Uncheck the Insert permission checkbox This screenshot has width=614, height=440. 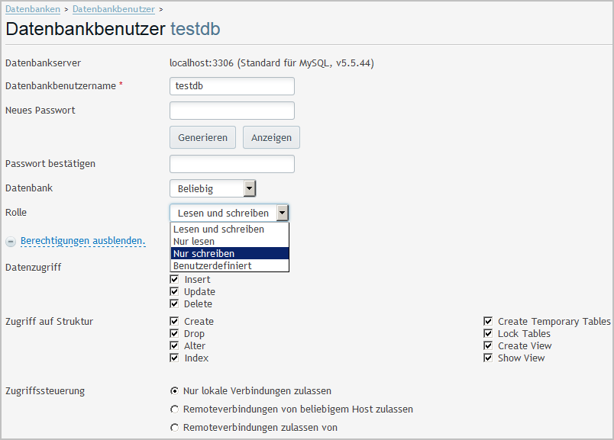tap(174, 279)
